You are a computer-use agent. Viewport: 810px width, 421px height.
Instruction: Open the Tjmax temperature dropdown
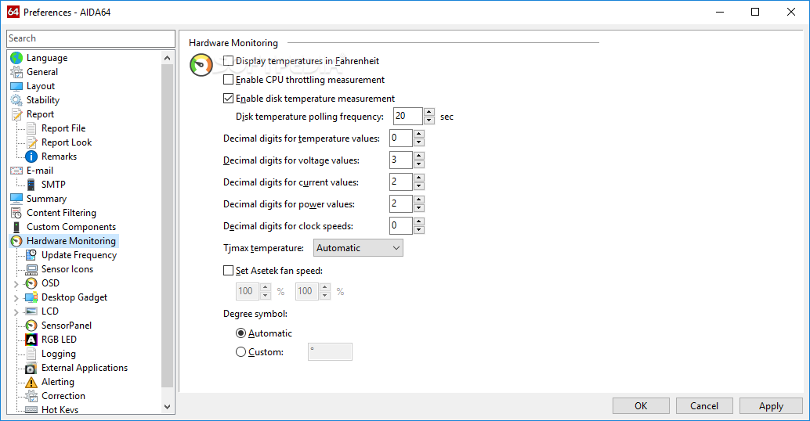coord(358,247)
